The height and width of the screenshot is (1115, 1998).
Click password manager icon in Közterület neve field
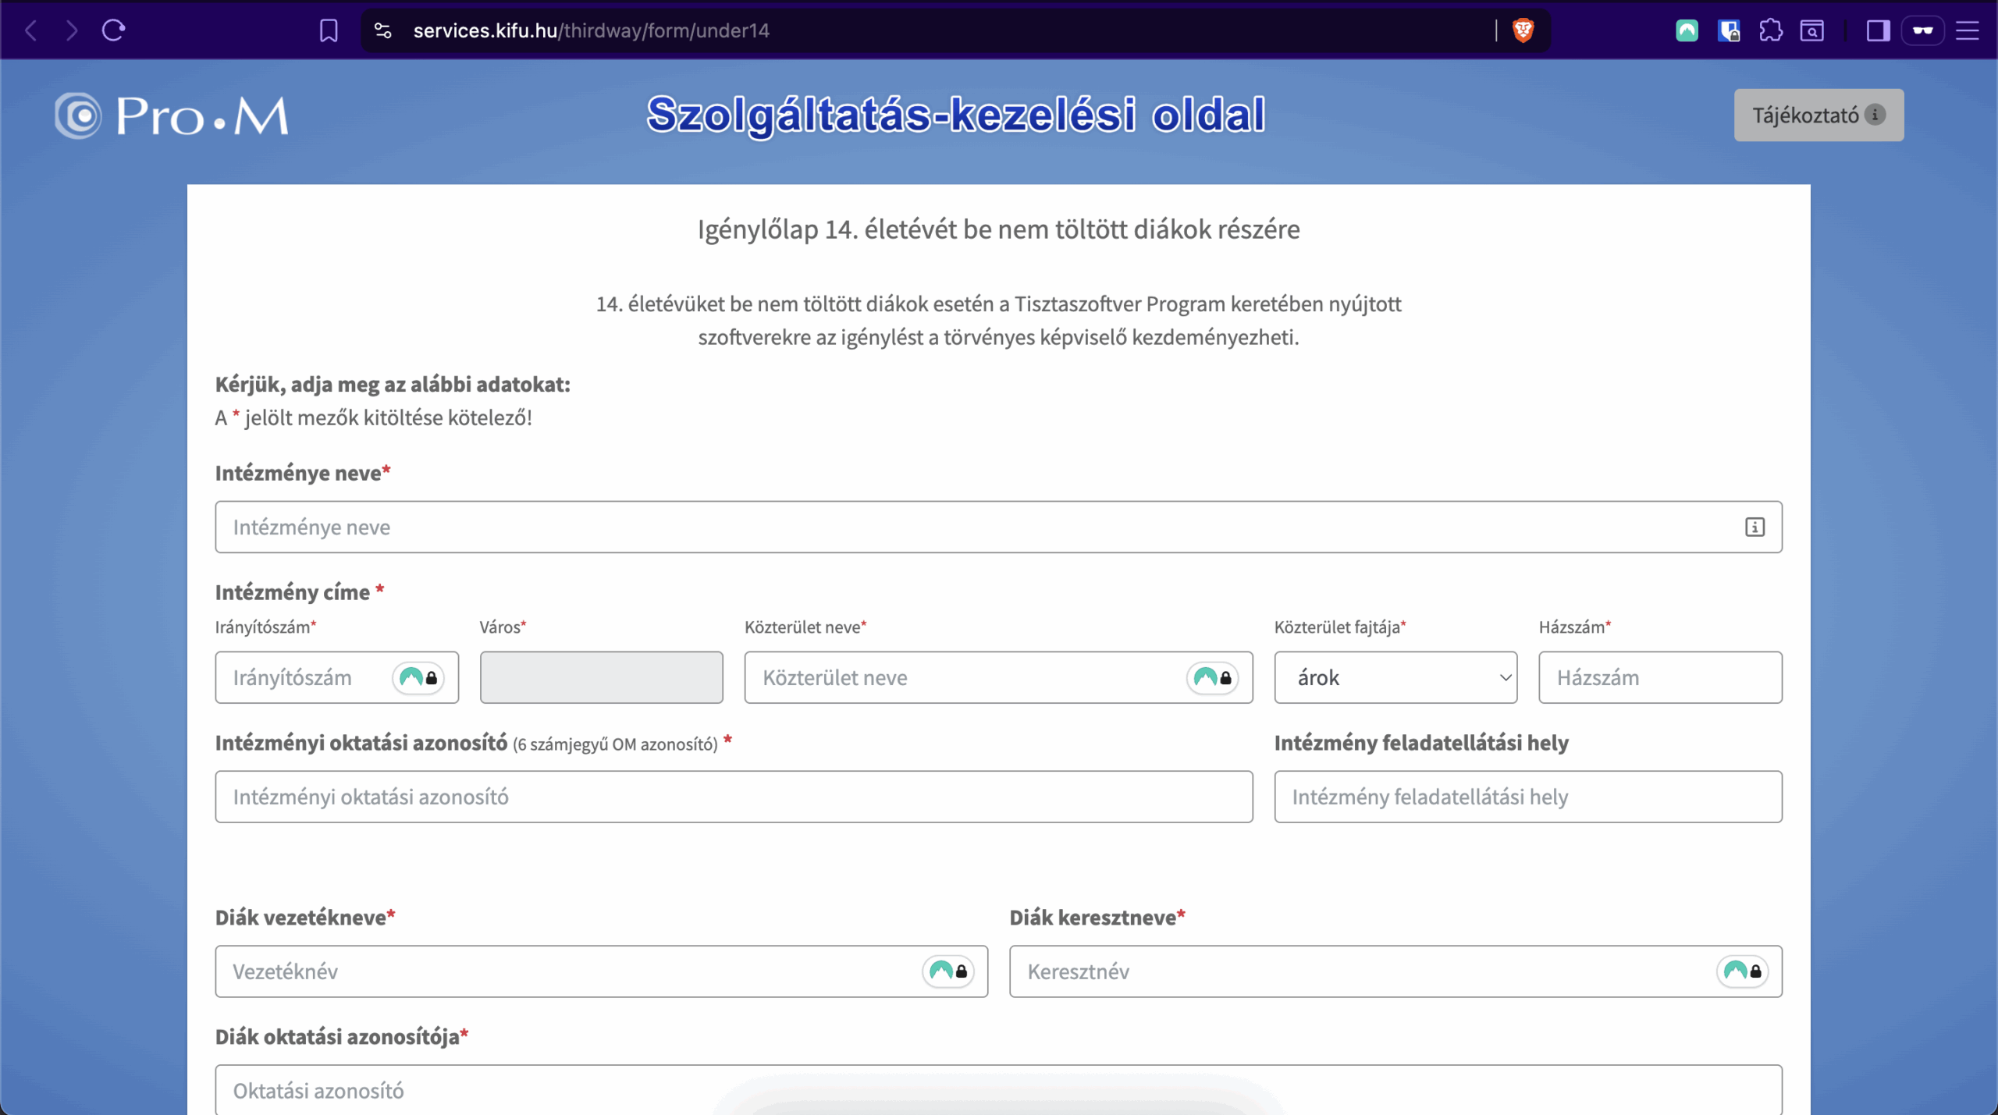pos(1212,677)
